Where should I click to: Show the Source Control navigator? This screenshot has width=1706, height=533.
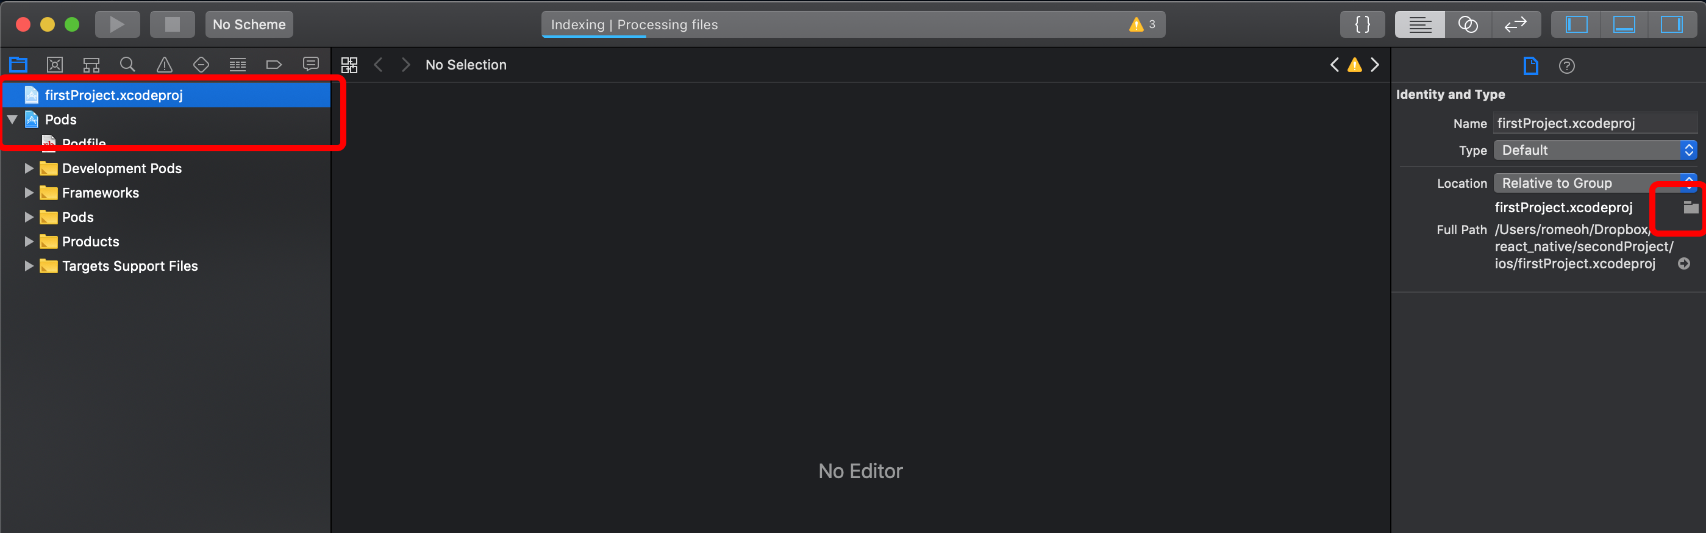[x=55, y=64]
